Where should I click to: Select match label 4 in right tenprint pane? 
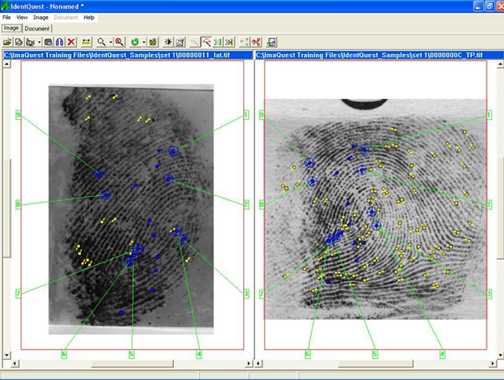(442, 354)
